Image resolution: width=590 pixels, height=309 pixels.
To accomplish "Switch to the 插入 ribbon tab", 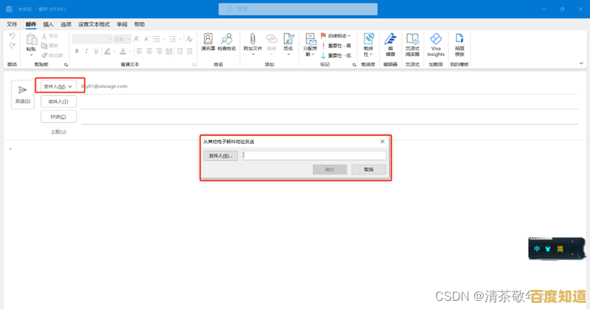I will [48, 24].
